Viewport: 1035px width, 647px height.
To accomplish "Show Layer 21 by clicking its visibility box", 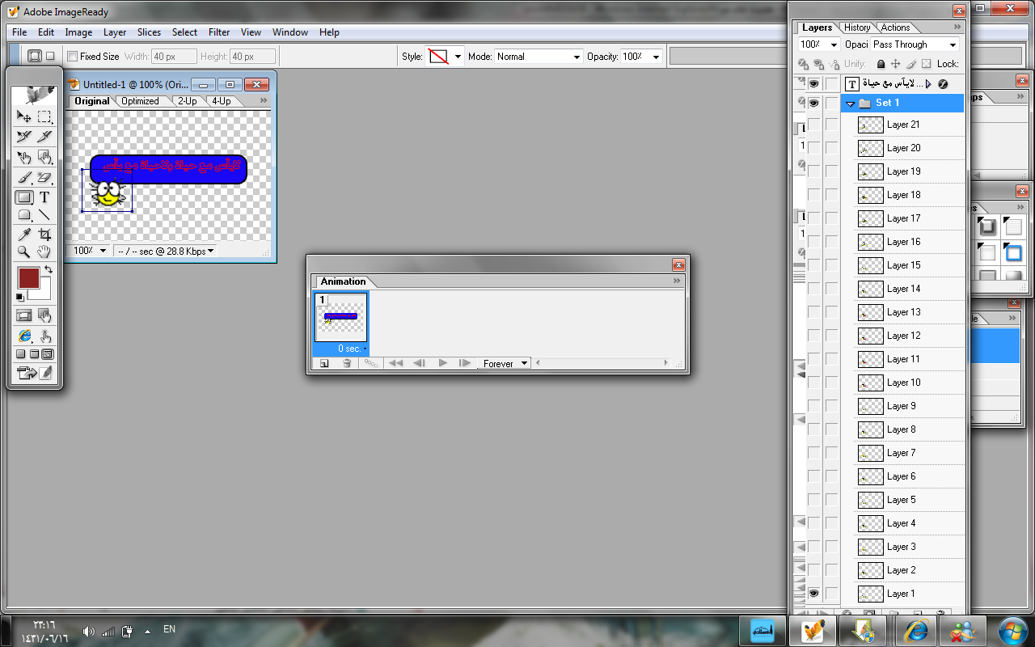I will coord(813,125).
